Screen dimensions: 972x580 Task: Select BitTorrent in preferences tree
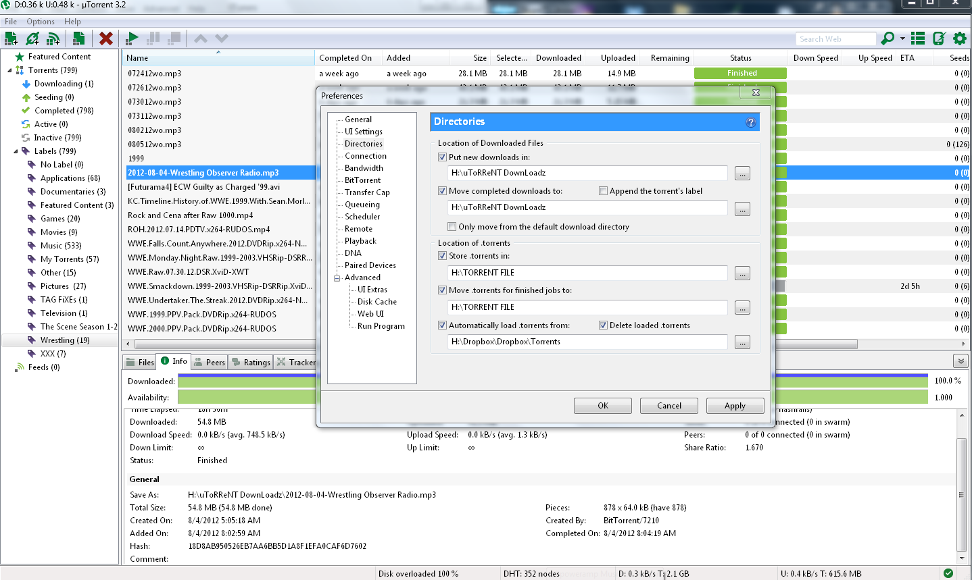tap(363, 180)
